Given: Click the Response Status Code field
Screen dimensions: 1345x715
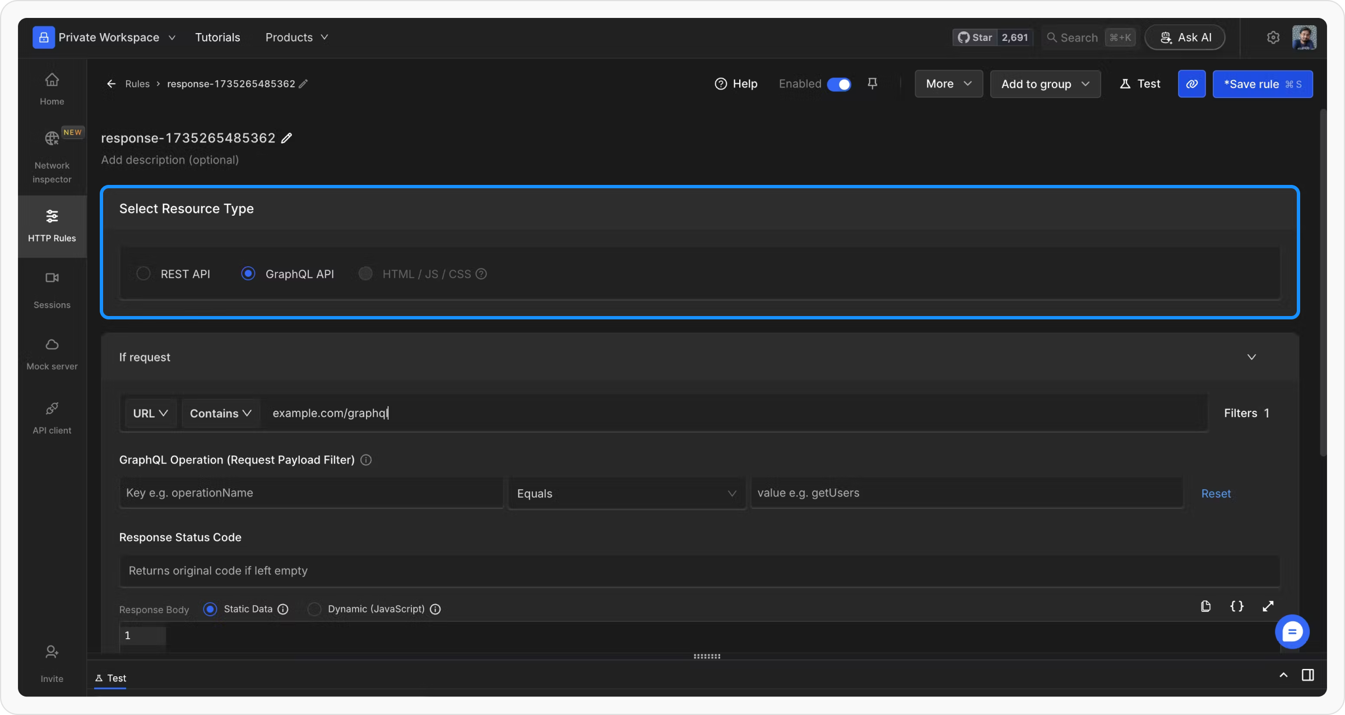Looking at the screenshot, I should tap(699, 571).
